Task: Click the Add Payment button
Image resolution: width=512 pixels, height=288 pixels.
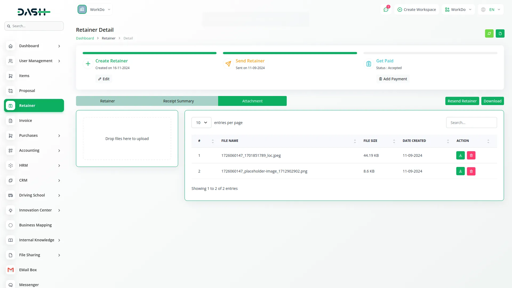Action: (393, 79)
